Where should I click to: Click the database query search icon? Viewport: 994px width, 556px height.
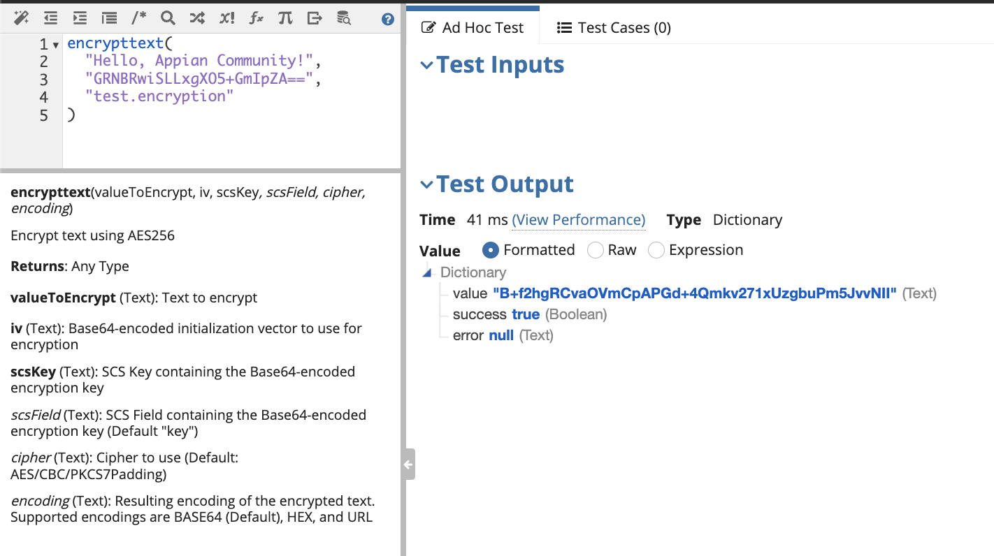[x=343, y=18]
